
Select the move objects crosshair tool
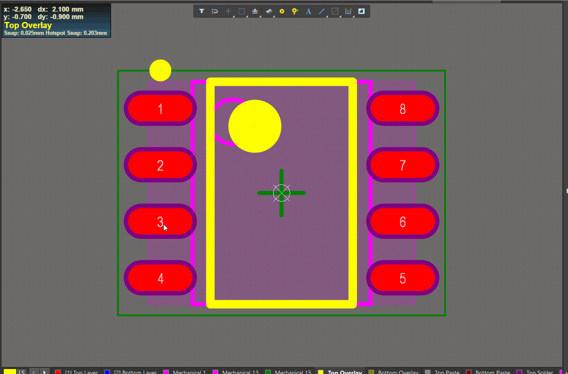tap(228, 11)
